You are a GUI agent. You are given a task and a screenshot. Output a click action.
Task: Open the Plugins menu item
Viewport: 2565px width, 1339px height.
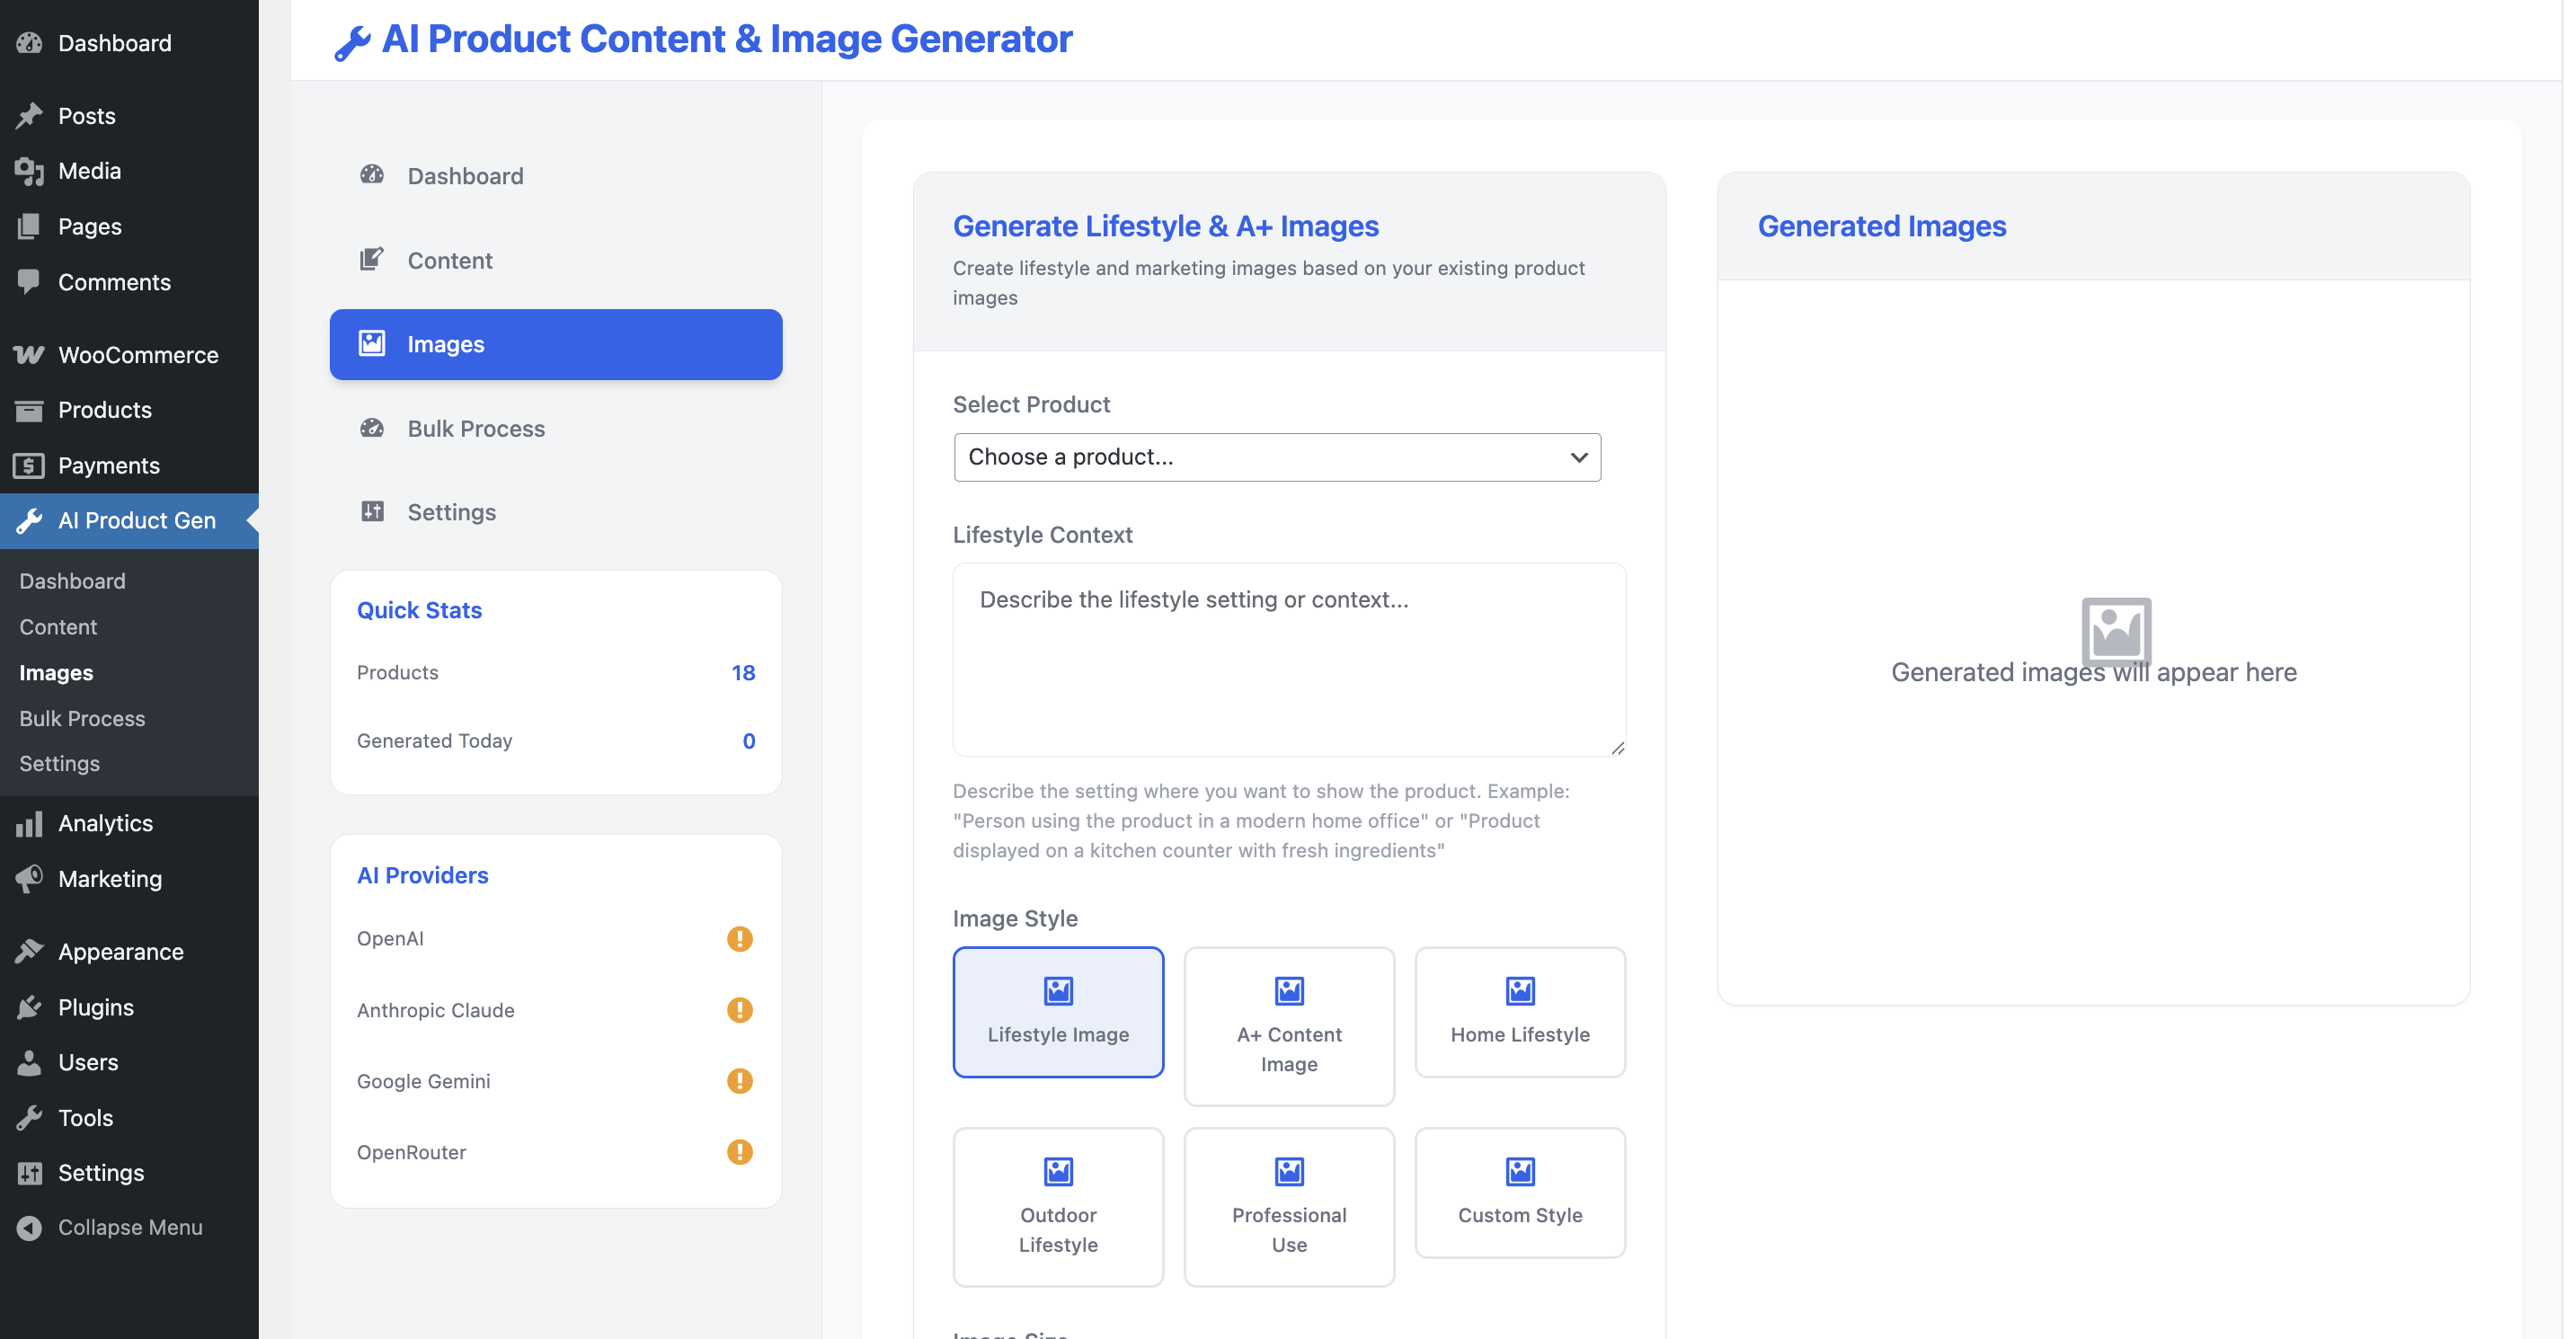click(94, 1006)
